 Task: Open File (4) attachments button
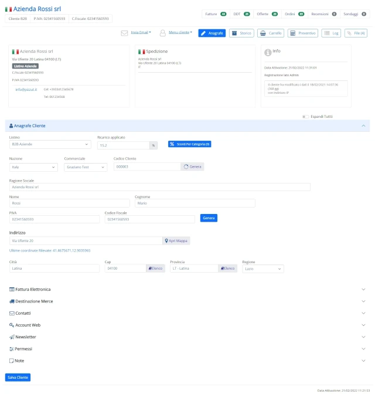pyautogui.click(x=356, y=33)
